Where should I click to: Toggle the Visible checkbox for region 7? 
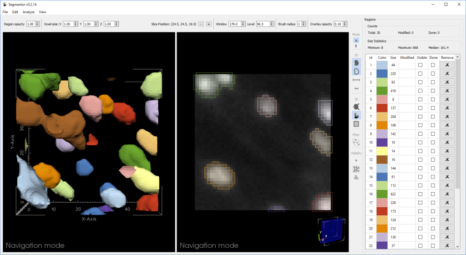point(420,116)
